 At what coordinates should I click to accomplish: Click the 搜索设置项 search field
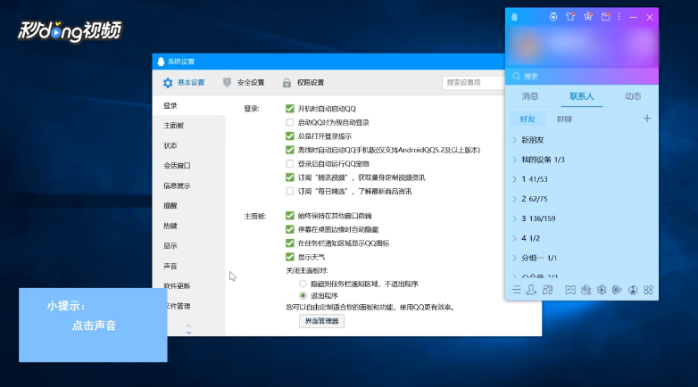pos(473,82)
